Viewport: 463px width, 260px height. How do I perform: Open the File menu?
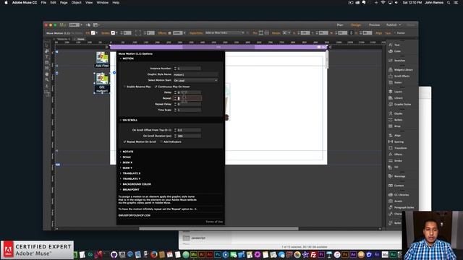pyautogui.click(x=43, y=2)
